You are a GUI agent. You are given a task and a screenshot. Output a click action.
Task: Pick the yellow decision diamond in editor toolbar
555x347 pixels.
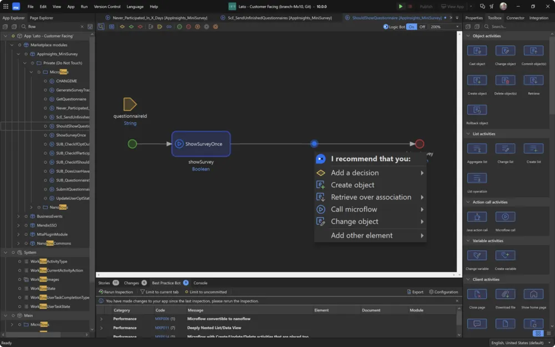[122, 27]
